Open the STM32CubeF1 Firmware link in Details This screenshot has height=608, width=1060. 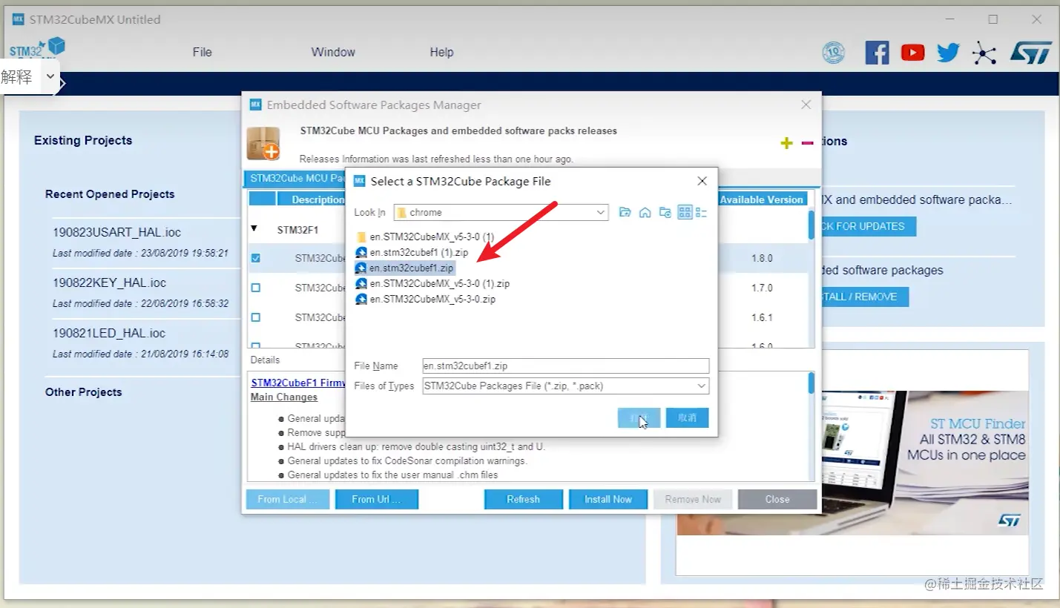[298, 383]
